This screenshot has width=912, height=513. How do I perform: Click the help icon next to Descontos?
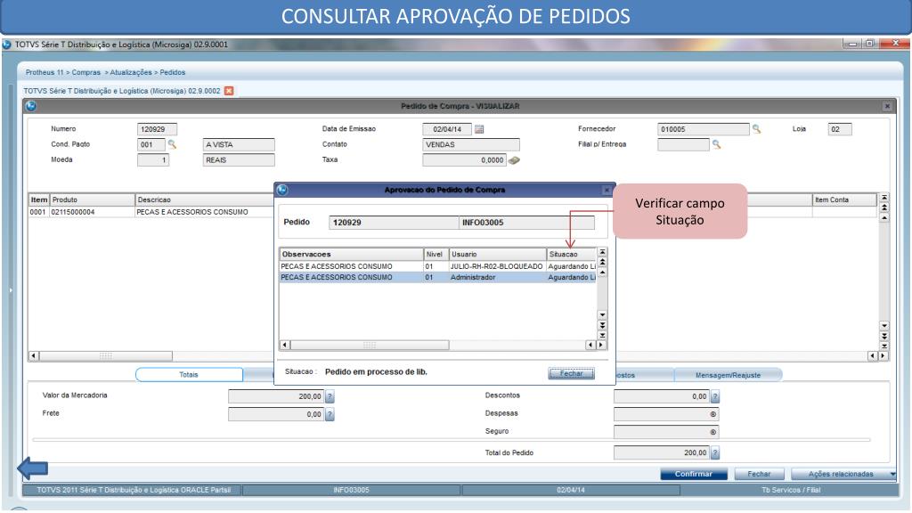[x=715, y=396]
